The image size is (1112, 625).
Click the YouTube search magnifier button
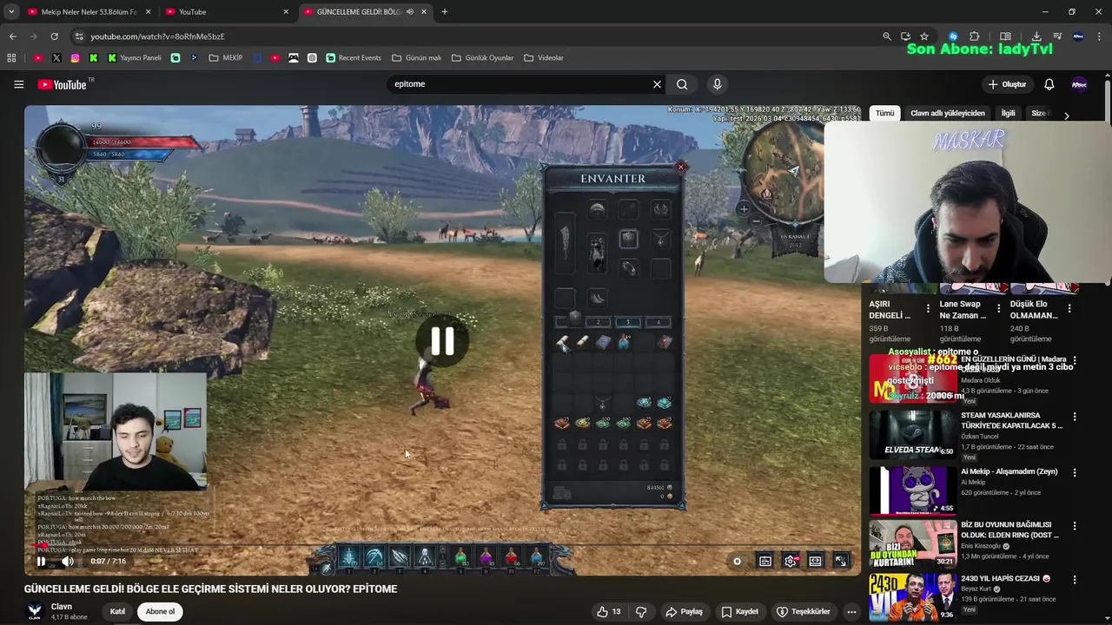click(x=682, y=84)
